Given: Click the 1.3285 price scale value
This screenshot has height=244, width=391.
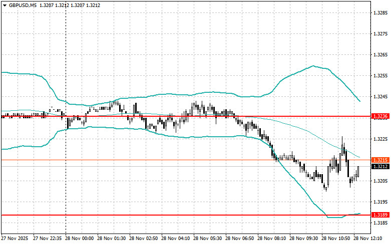Looking at the screenshot, I should click(381, 12).
